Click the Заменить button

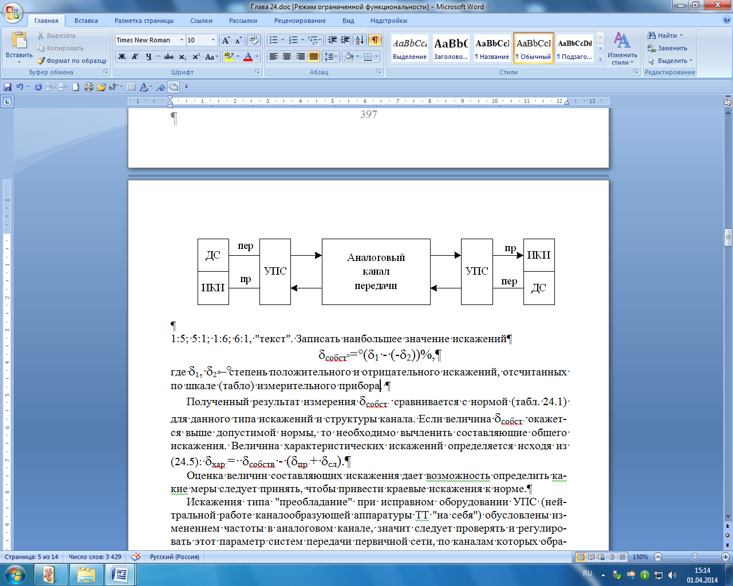pos(667,48)
